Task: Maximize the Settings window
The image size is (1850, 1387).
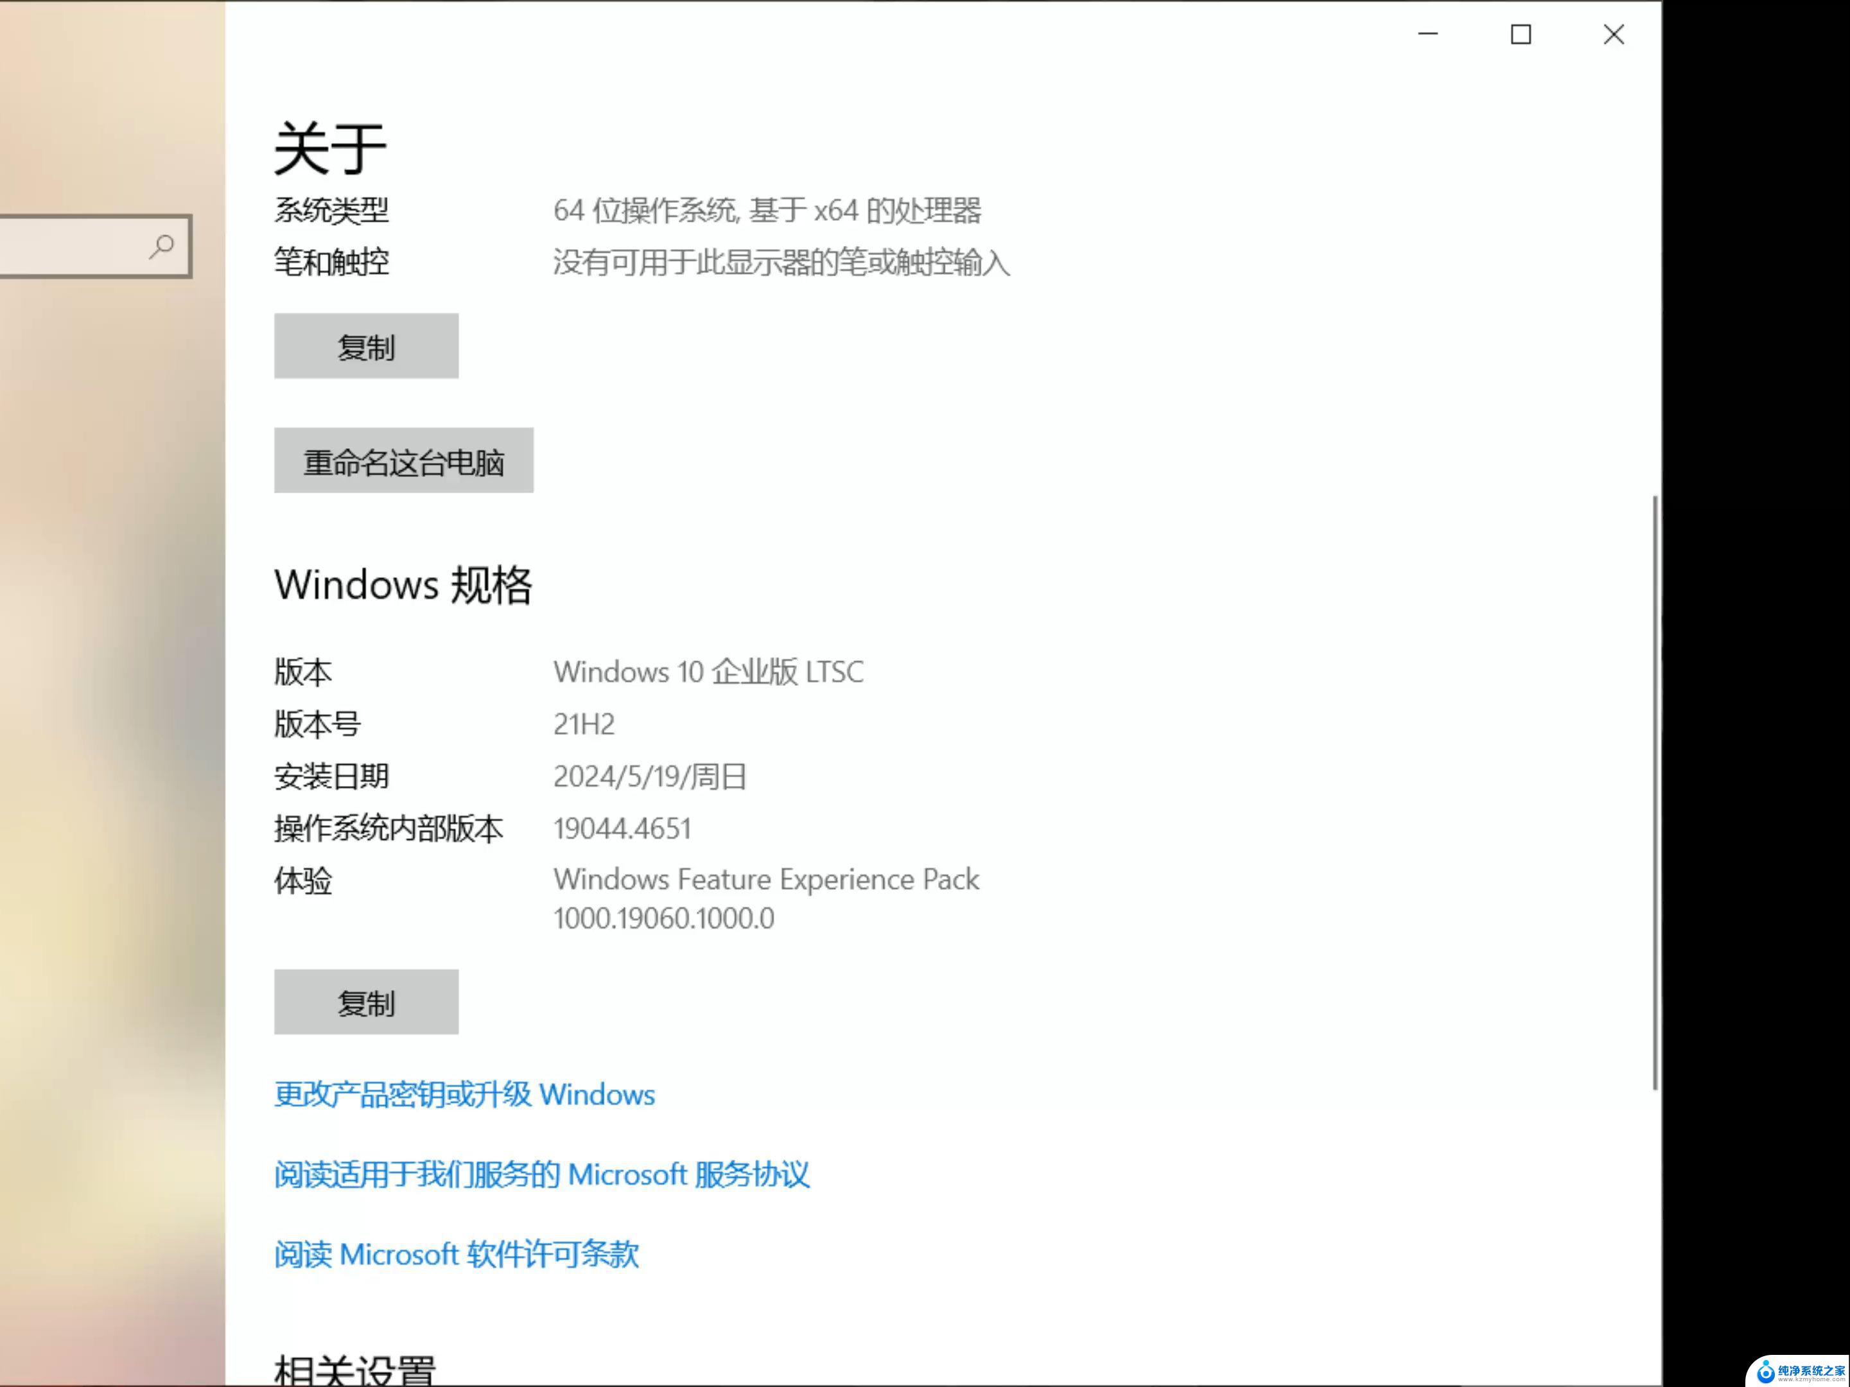Action: point(1521,34)
